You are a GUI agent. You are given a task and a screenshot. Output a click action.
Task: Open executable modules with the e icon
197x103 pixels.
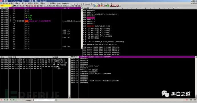pyautogui.click(x=47, y=6)
